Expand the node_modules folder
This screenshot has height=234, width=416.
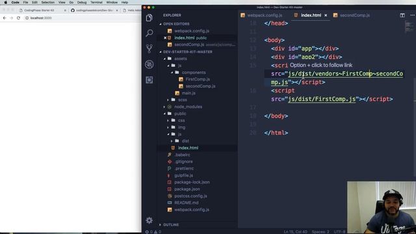coord(188,107)
